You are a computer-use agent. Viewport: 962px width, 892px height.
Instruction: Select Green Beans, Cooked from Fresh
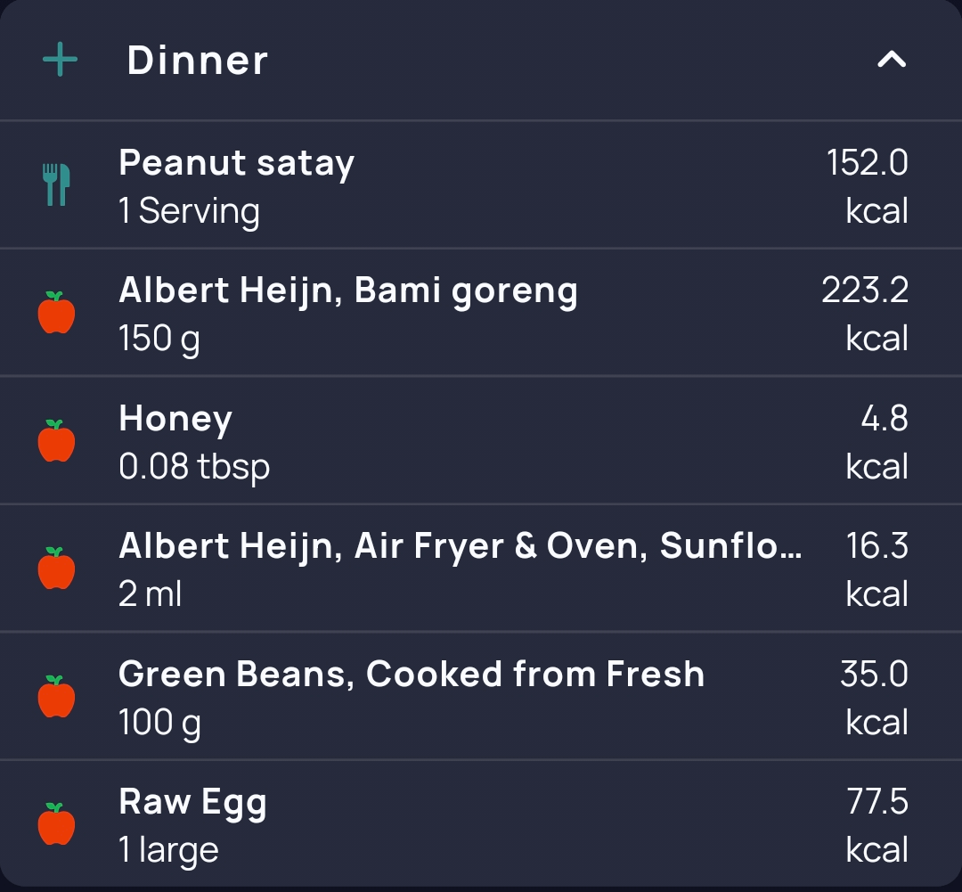481,696
